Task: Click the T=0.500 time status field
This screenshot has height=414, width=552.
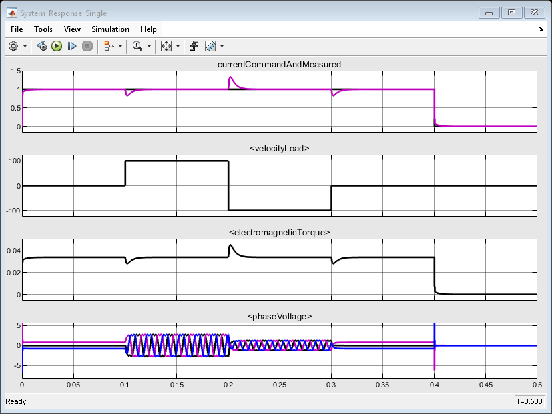Action: click(529, 401)
